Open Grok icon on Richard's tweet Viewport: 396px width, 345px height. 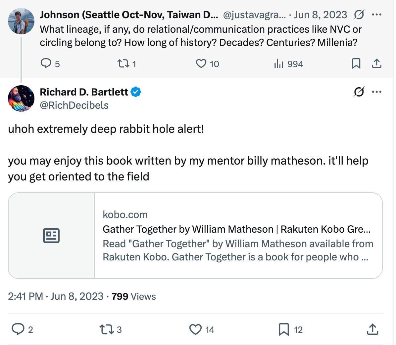[x=359, y=92]
